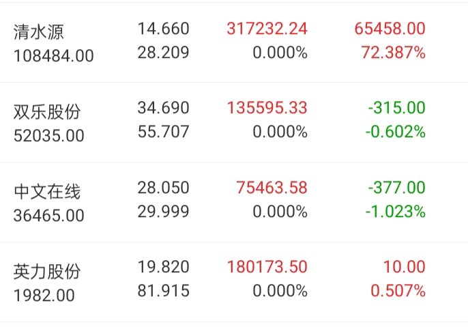
Task: Open the 中文在线 stock row
Action: click(x=47, y=191)
